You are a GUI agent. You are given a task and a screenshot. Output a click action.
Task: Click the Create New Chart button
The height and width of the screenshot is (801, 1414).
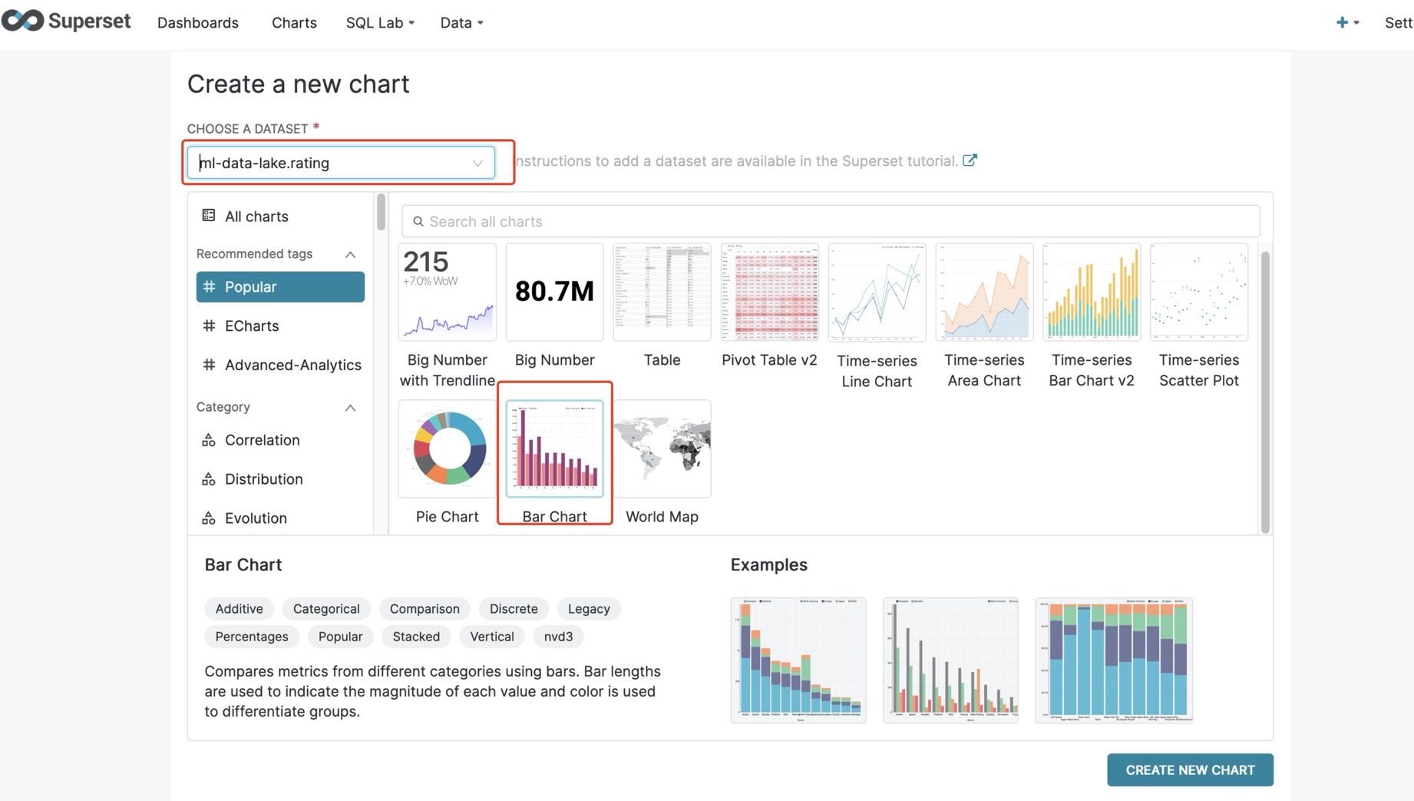[1189, 770]
